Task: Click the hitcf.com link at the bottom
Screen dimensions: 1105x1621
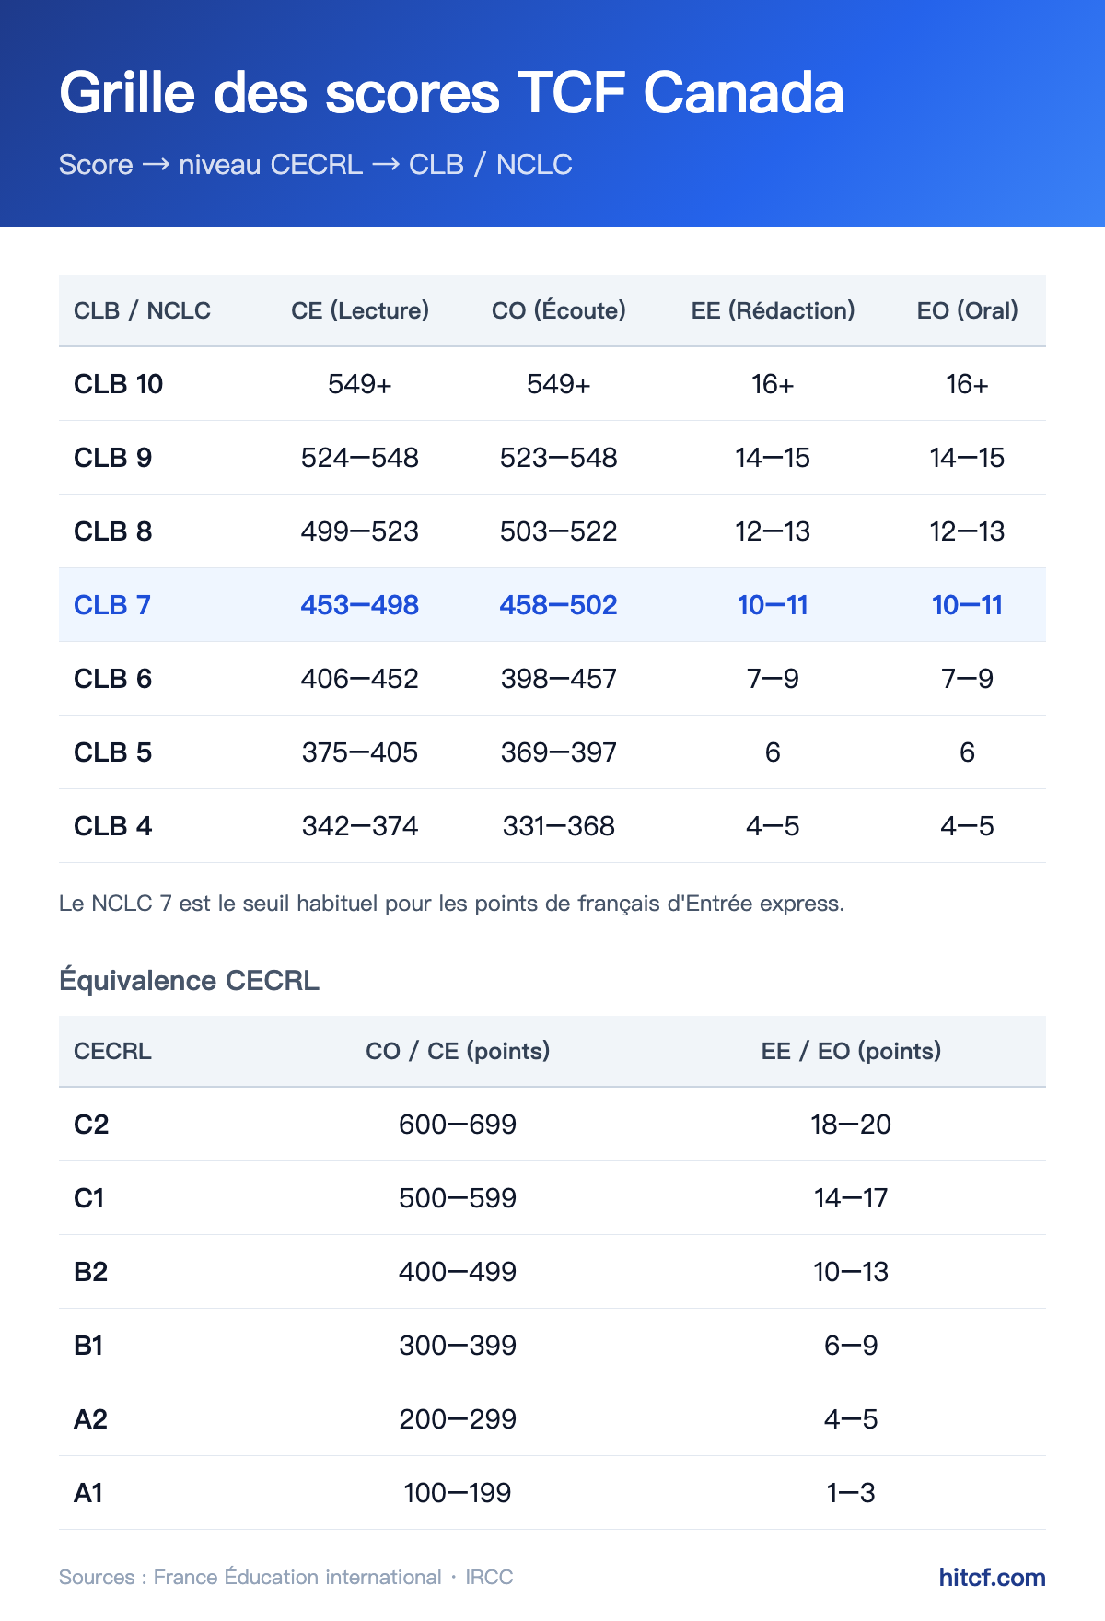Action: 992,1577
